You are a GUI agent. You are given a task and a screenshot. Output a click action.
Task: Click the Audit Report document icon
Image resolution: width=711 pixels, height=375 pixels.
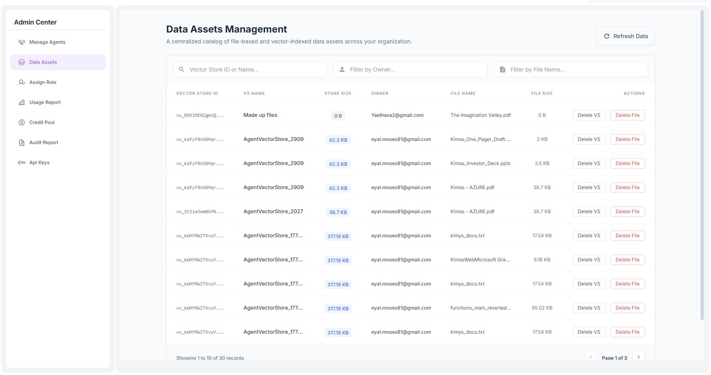21,143
